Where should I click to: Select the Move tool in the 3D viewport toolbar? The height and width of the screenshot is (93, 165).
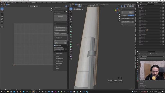point(71,14)
